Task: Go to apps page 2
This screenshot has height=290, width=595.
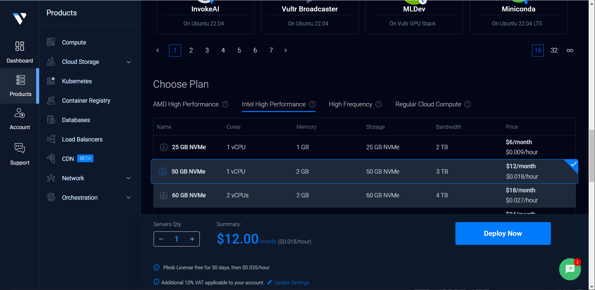Action: tap(191, 51)
